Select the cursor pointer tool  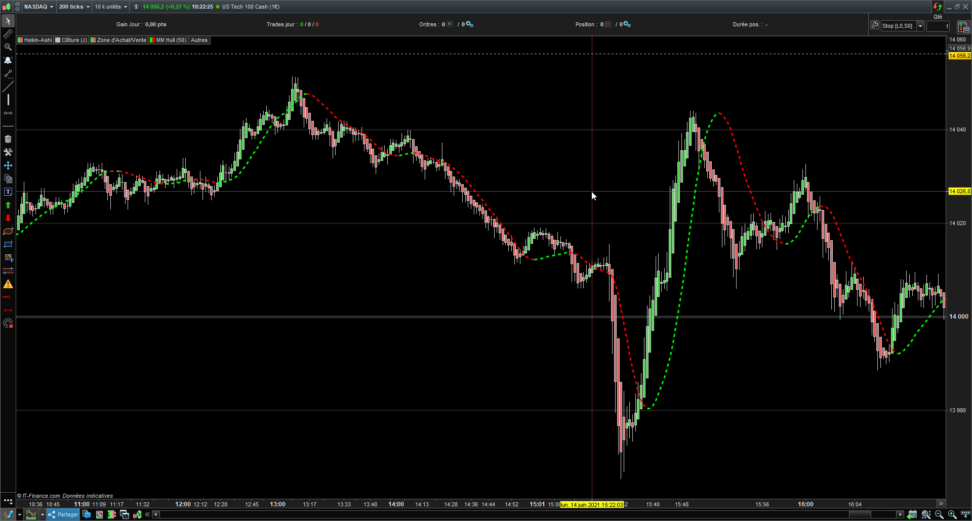click(x=8, y=21)
